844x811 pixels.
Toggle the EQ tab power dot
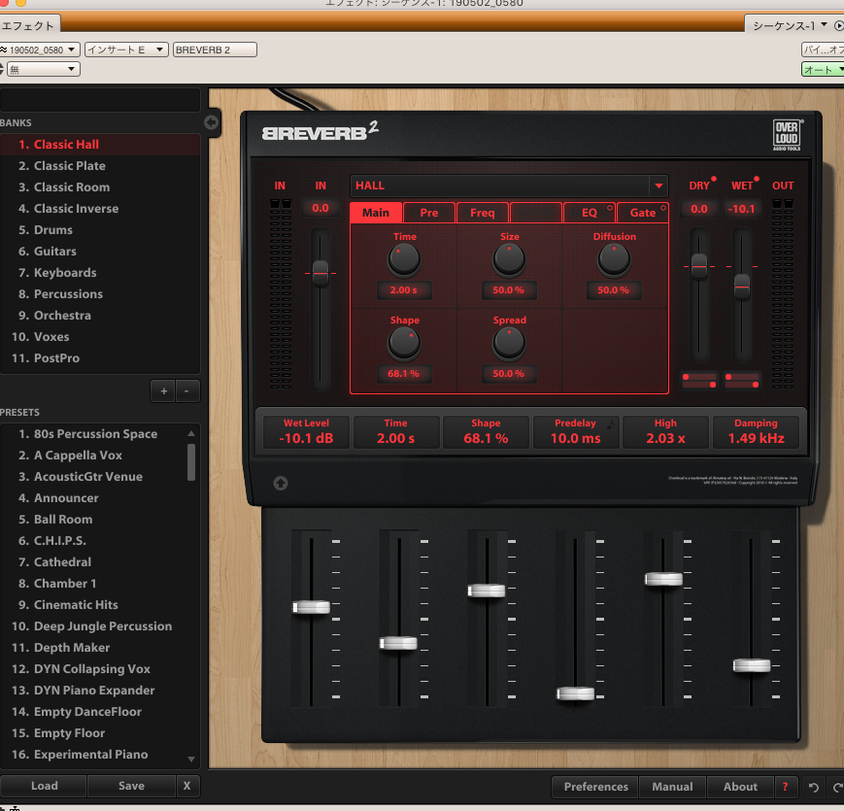point(610,208)
